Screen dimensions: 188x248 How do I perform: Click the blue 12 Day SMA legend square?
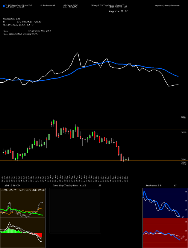[x=4, y=6]
